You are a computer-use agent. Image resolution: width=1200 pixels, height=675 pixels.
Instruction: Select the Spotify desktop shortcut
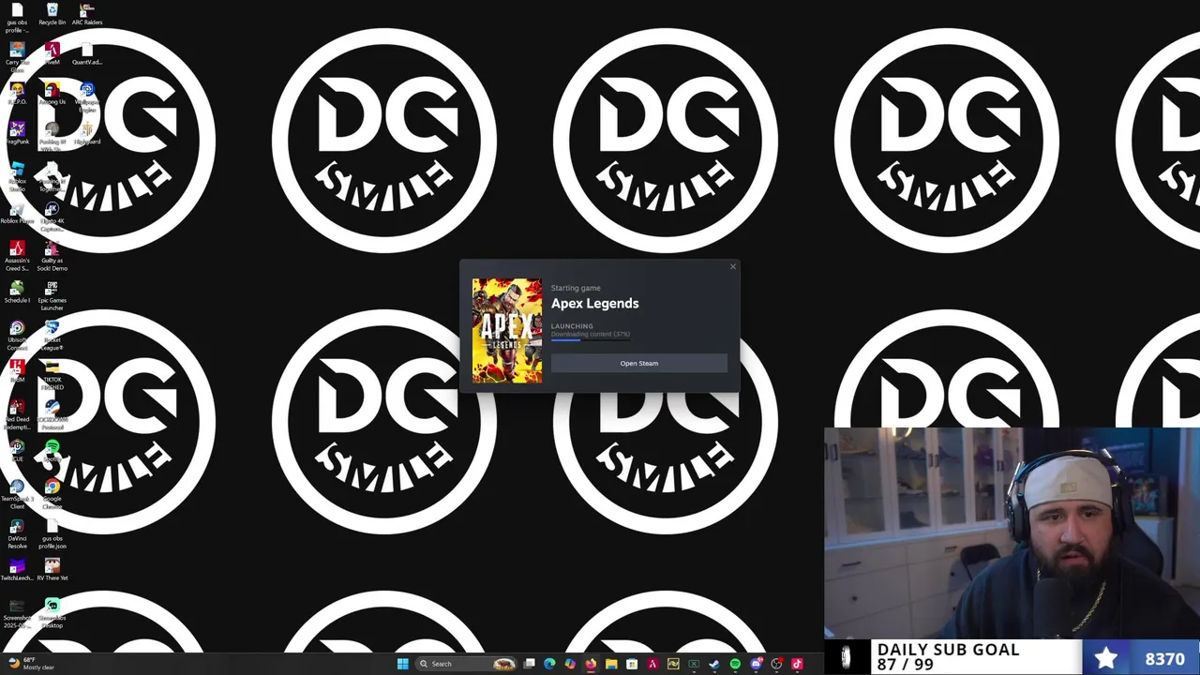coord(52,450)
